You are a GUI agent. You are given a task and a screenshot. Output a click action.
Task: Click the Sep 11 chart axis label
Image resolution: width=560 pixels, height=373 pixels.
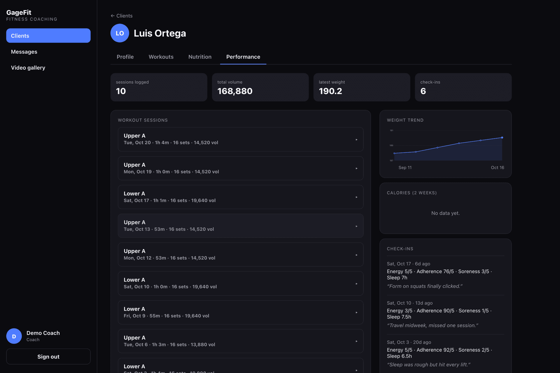(405, 168)
